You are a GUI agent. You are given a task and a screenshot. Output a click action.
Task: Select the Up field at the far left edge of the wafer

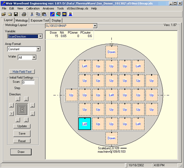[x=71, y=95]
